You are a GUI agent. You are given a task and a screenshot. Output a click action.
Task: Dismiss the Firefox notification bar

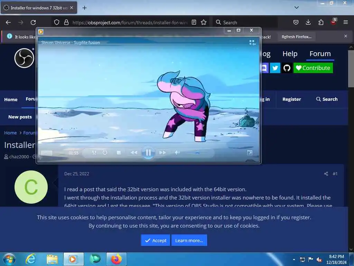coord(346,36)
